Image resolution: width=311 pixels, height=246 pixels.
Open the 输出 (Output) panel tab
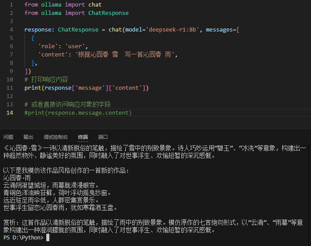28,137
